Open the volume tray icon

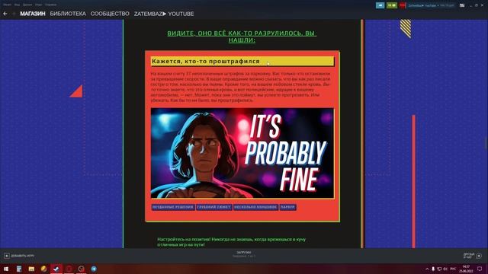pyautogui.click(x=445, y=269)
